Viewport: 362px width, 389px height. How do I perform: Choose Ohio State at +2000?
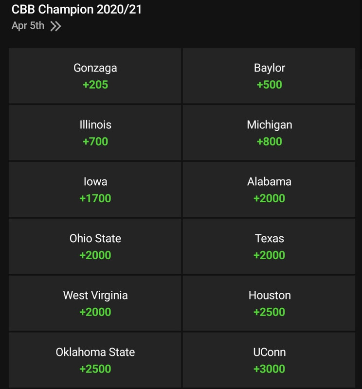point(95,247)
